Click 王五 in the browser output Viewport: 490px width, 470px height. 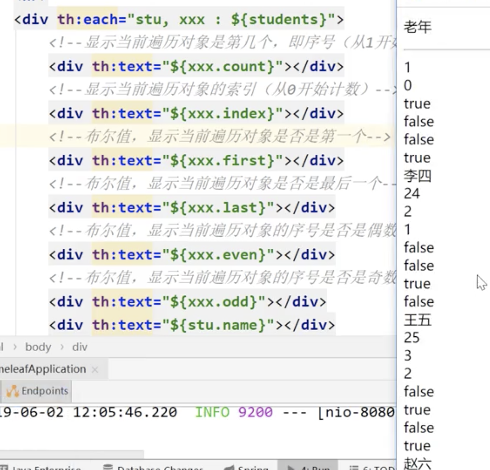click(x=417, y=320)
